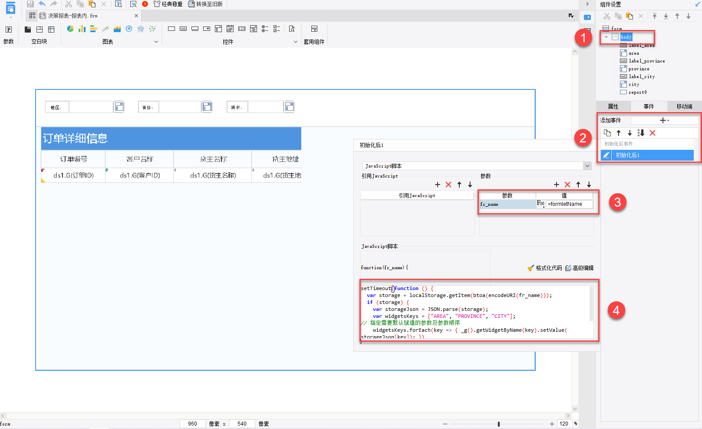Screen dimensions: 702x429
Task: Open 高级编辑 advanced editor
Action: [x=580, y=268]
